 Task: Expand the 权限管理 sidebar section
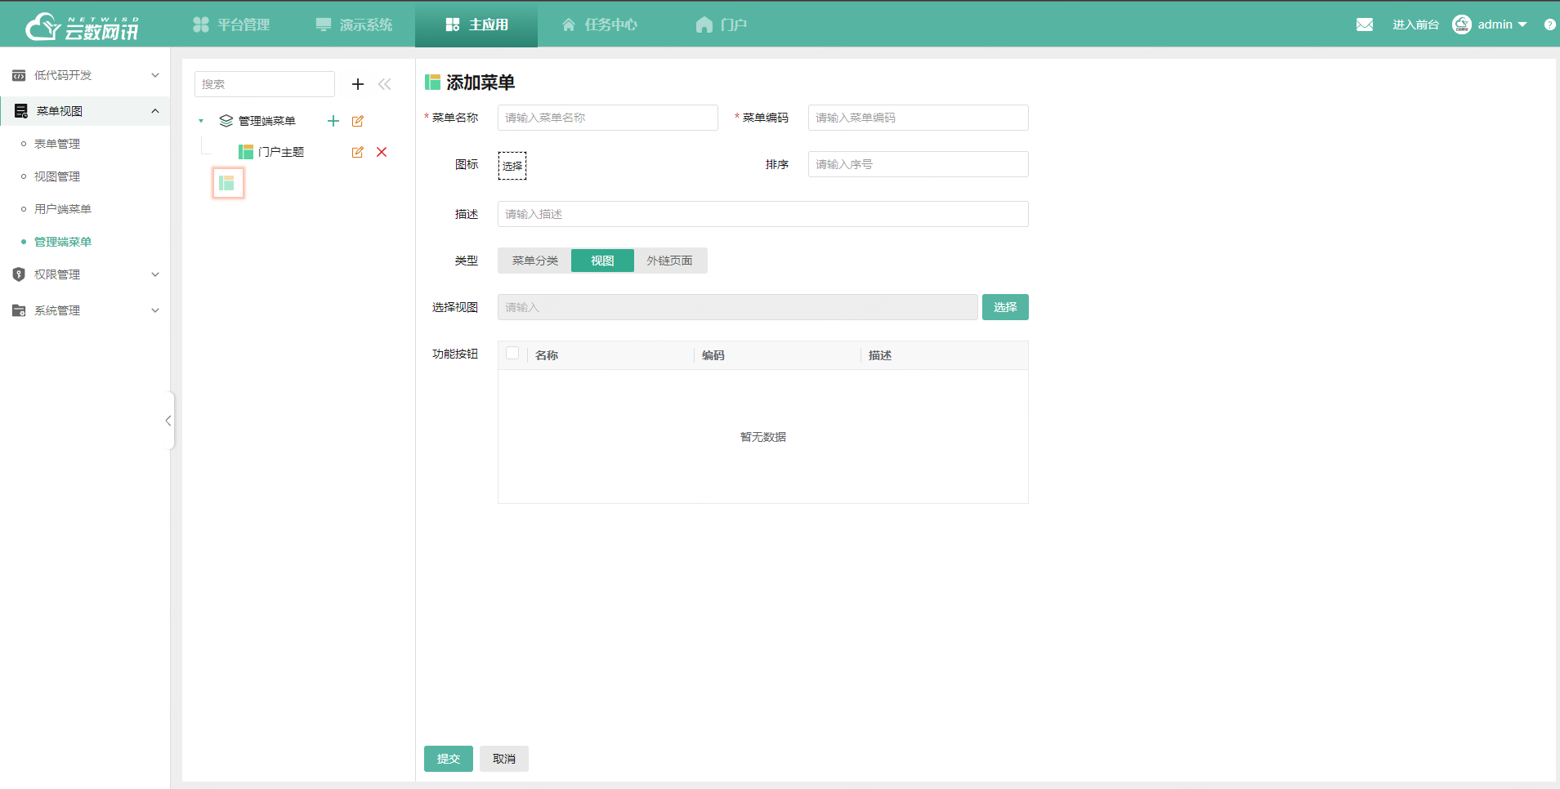pos(85,274)
